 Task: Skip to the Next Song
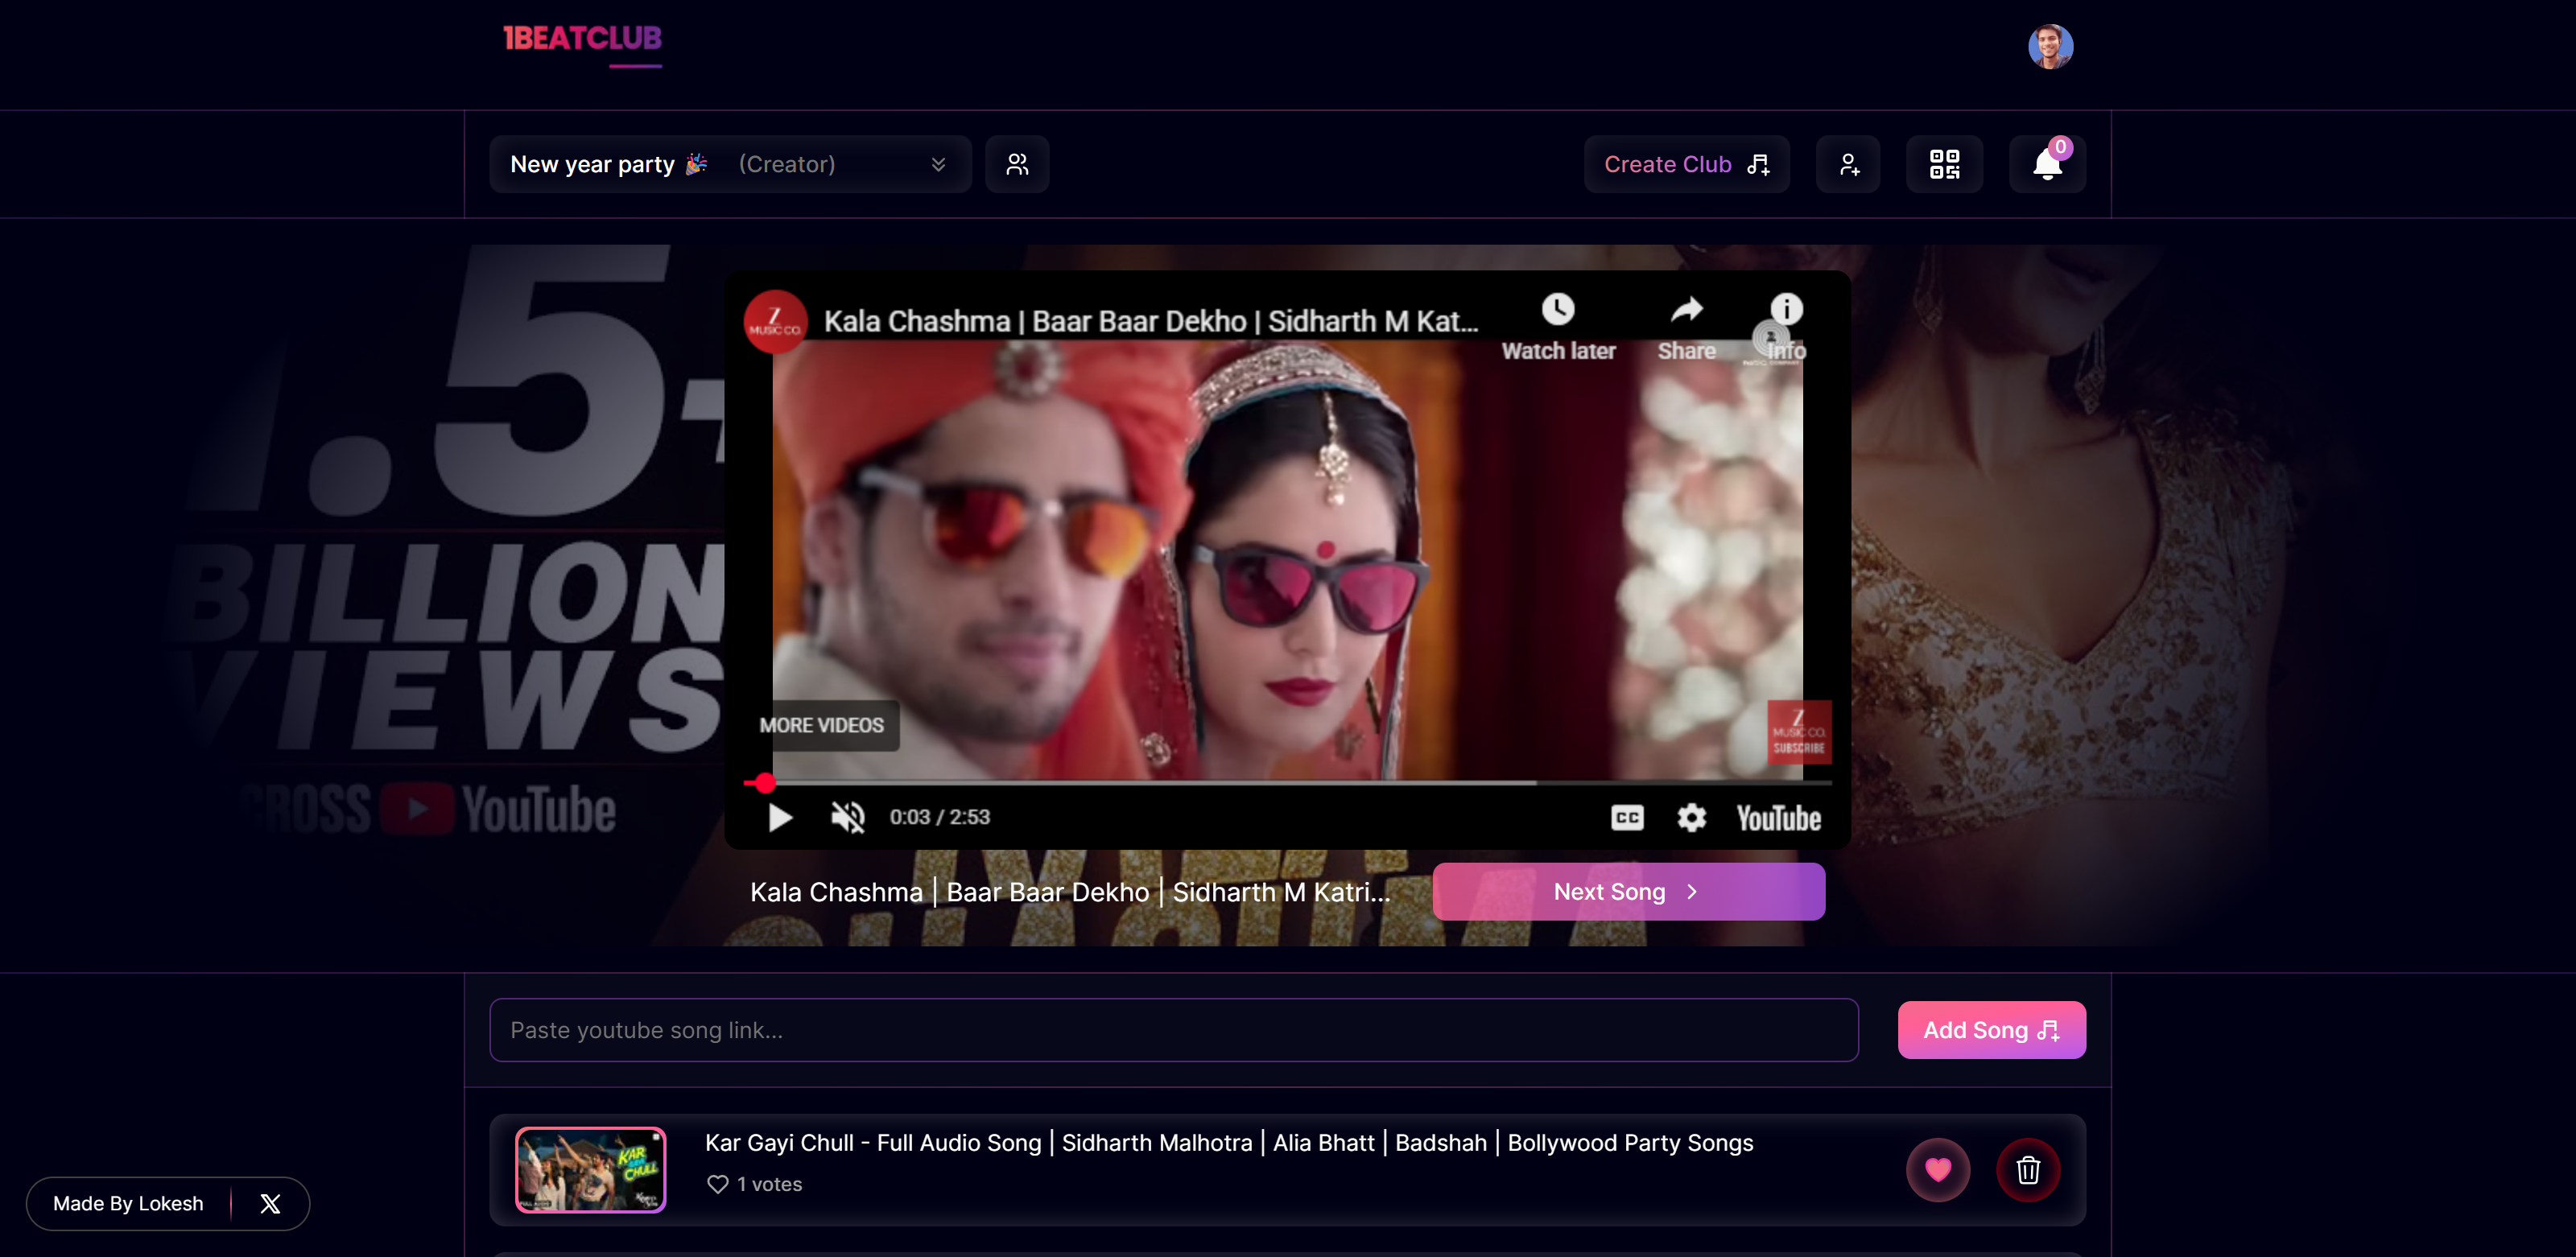pos(1628,891)
